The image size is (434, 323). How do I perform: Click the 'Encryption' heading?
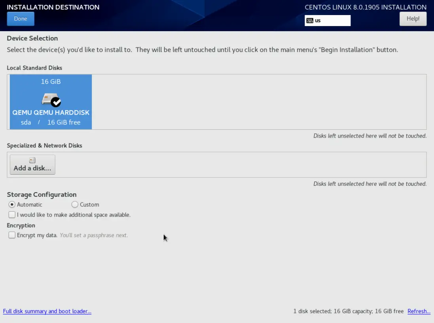(x=21, y=225)
